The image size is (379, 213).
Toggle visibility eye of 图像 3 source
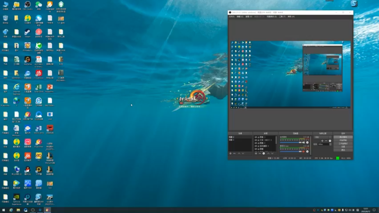256,137
